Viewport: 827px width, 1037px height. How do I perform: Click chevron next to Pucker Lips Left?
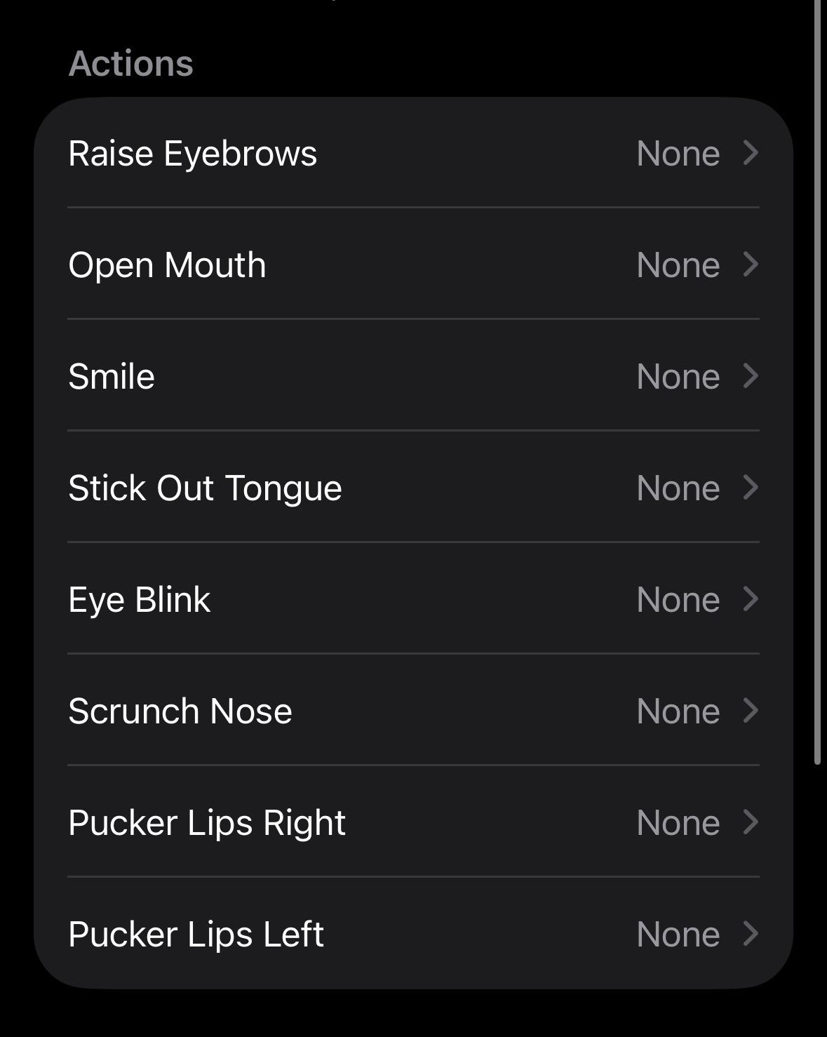(x=751, y=934)
